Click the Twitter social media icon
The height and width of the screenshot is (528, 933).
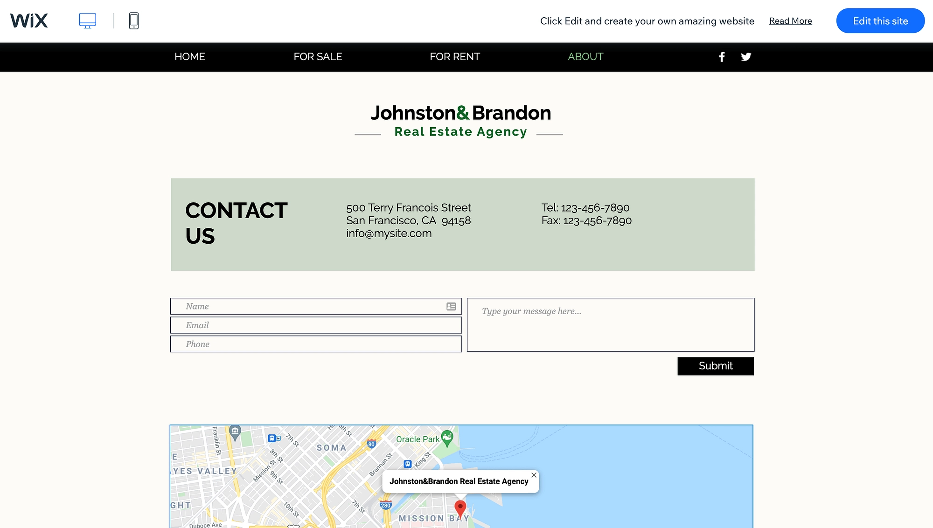point(746,56)
